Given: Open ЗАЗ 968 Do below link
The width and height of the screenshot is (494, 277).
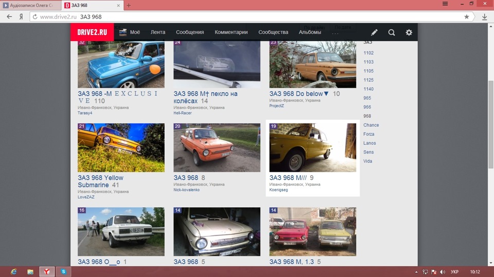Looking at the screenshot, I should point(299,93).
